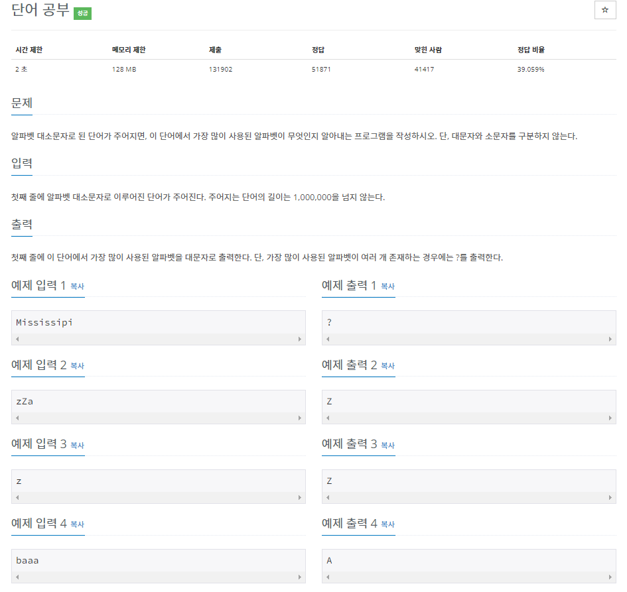This screenshot has width=627, height=592.
Task: Click the ? sample output text
Action: tap(329, 323)
